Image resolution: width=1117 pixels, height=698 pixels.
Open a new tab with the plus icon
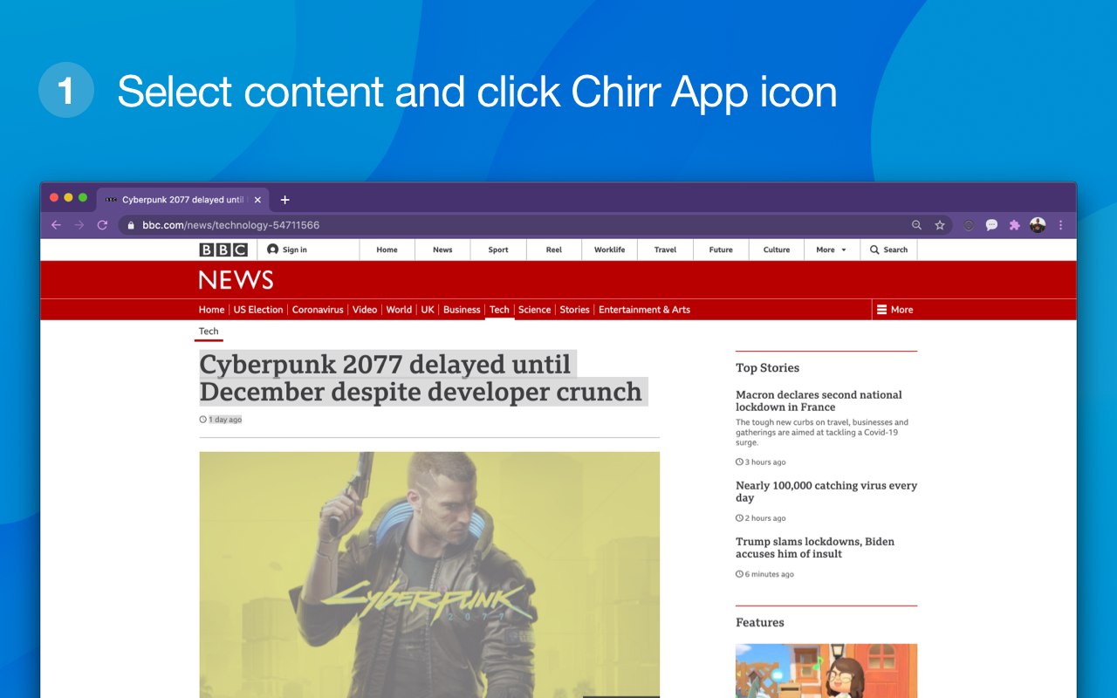click(284, 200)
